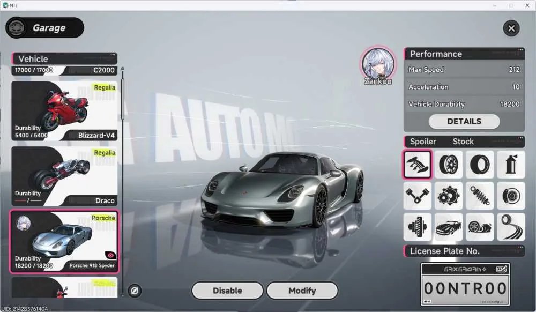Screen dimensions: 536x312
Task: Click the Performance panel header
Action: tap(464, 54)
